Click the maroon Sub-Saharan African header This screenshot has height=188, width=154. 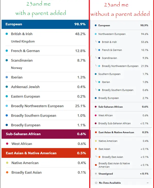[46, 134]
